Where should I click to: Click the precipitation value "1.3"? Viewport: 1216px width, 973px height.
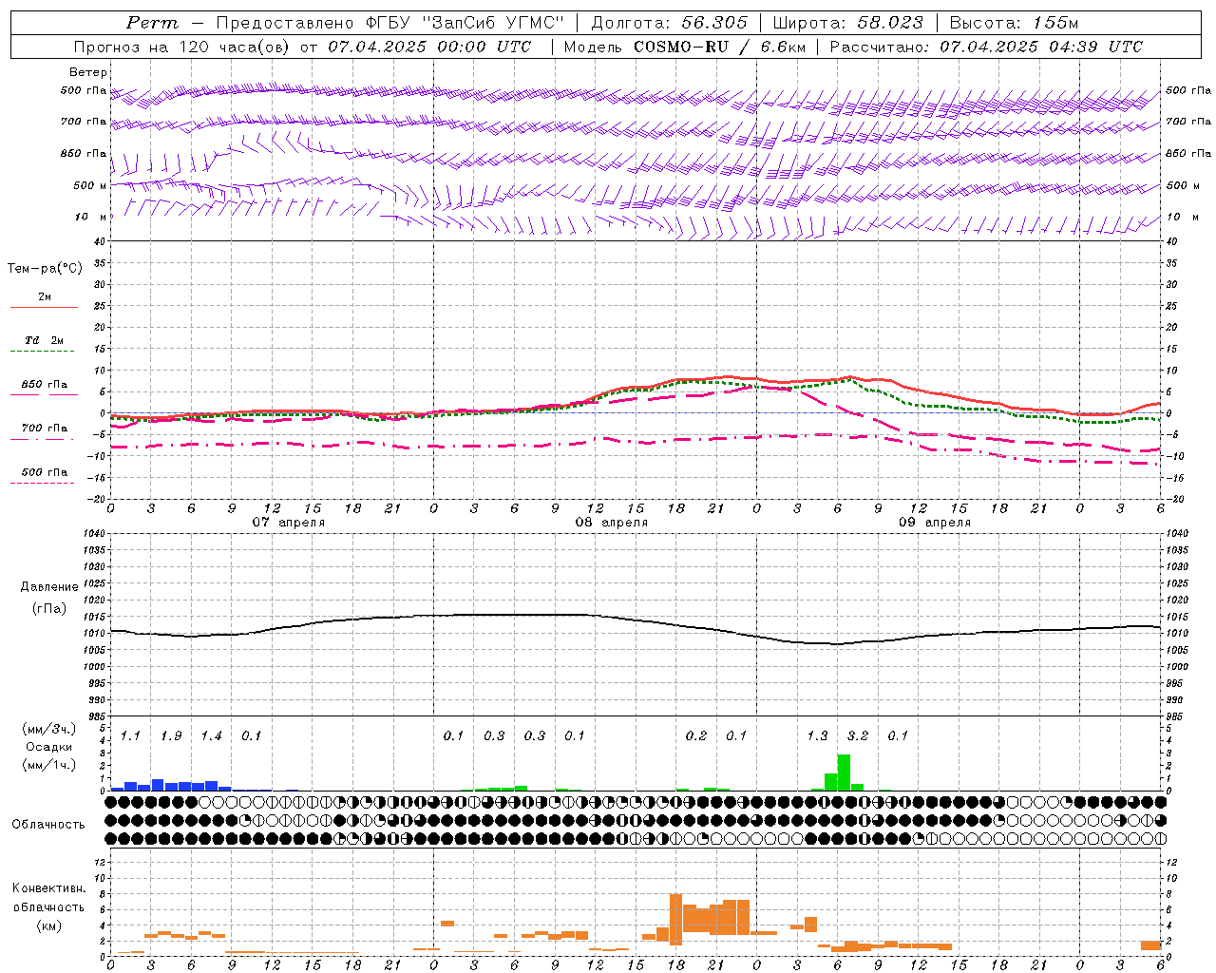coord(817,736)
